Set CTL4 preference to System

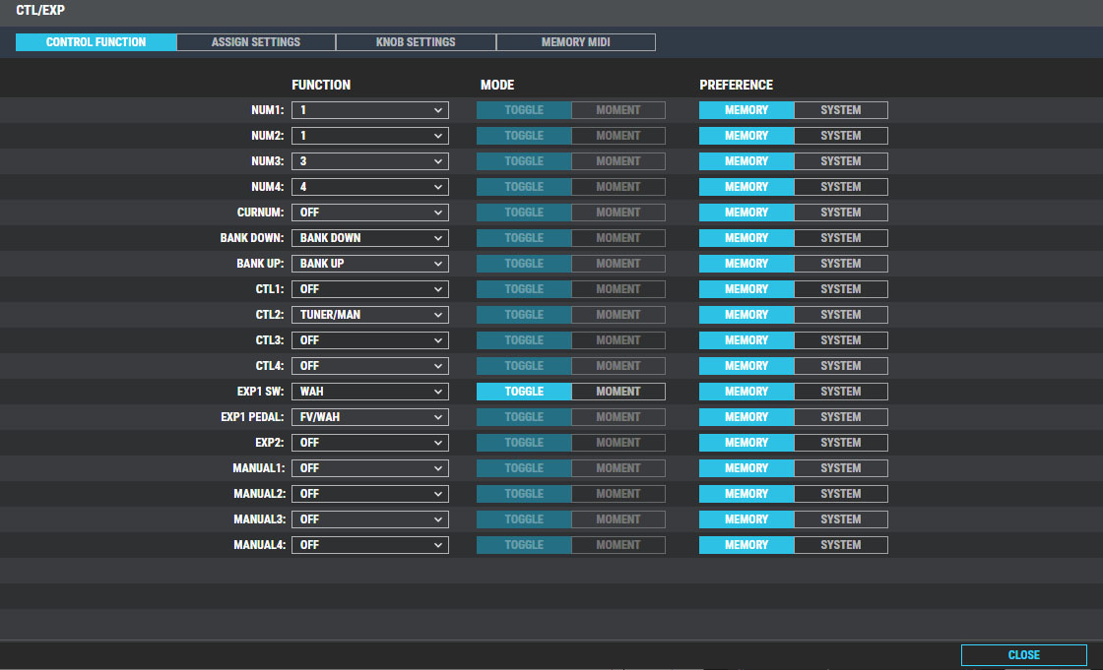[x=841, y=366]
